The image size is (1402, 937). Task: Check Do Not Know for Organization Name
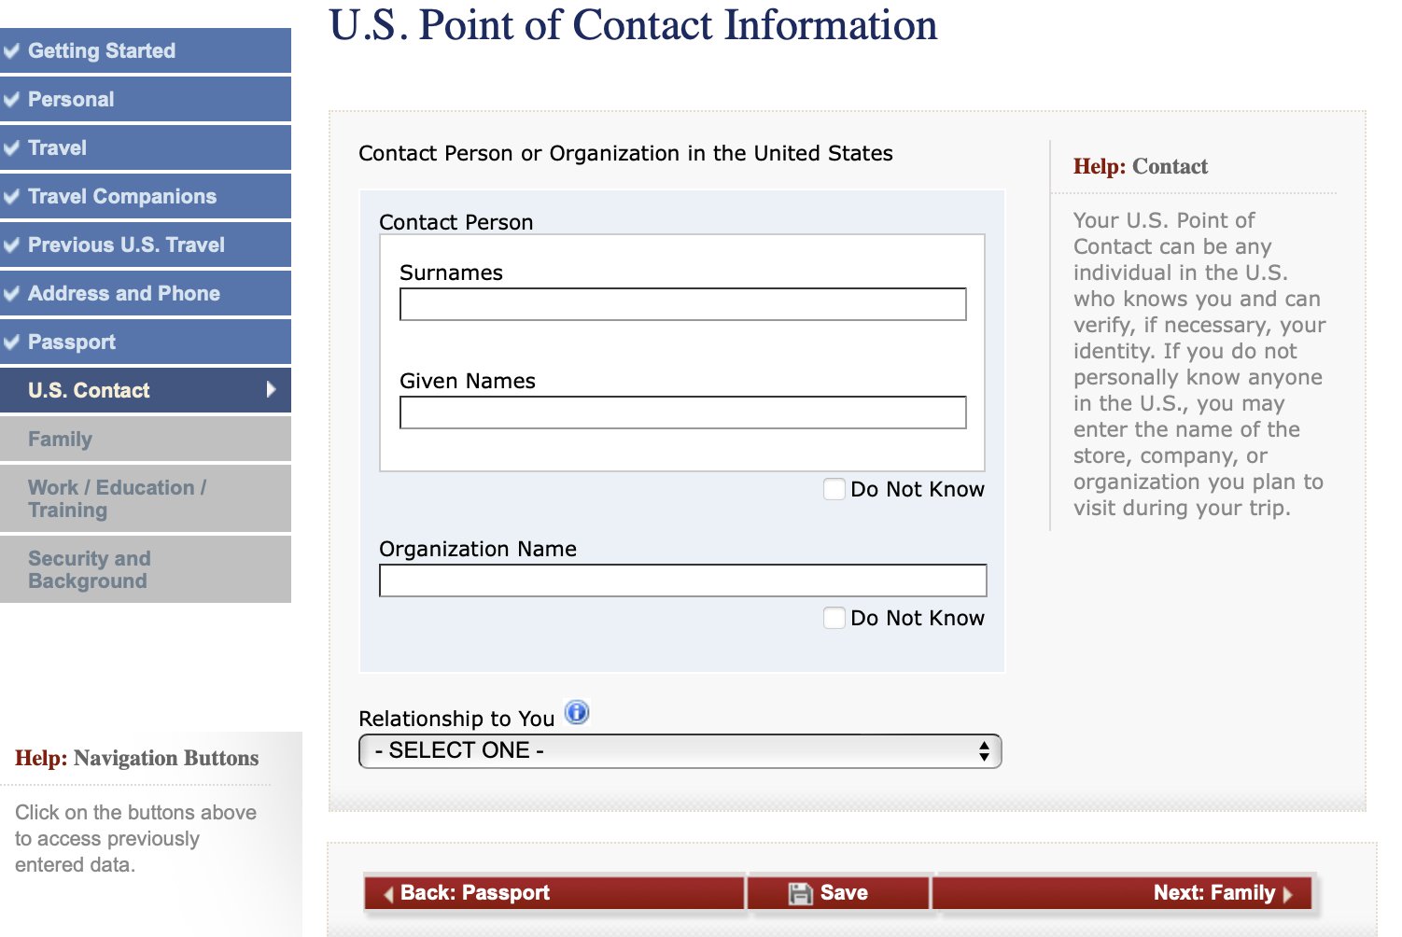coord(834,618)
